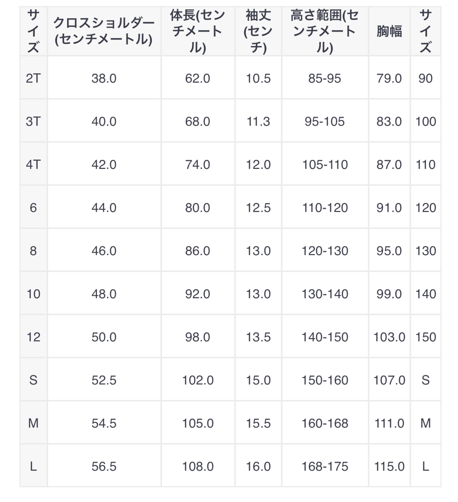
Task: Select the 高さ範囲(センチメートル) header
Action: coord(325,31)
